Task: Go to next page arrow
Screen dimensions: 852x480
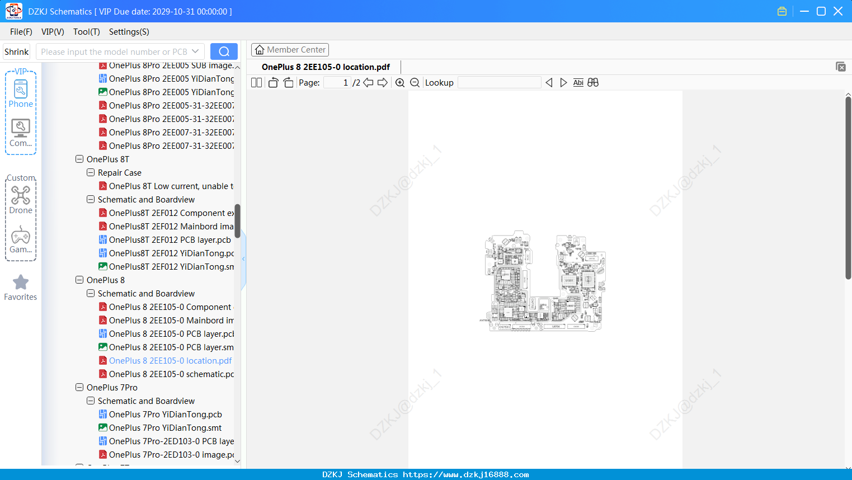Action: 383,82
